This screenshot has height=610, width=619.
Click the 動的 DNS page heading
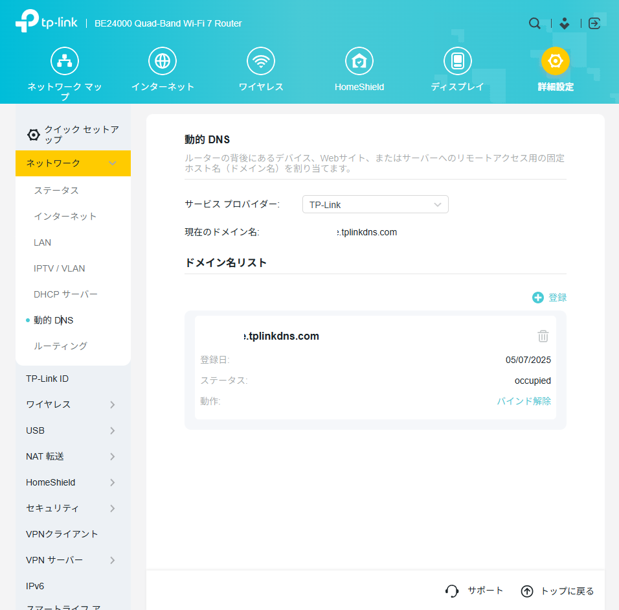click(207, 139)
